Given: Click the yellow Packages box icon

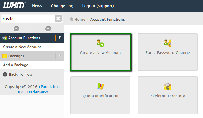Looking at the screenshot, I should 5,56.
